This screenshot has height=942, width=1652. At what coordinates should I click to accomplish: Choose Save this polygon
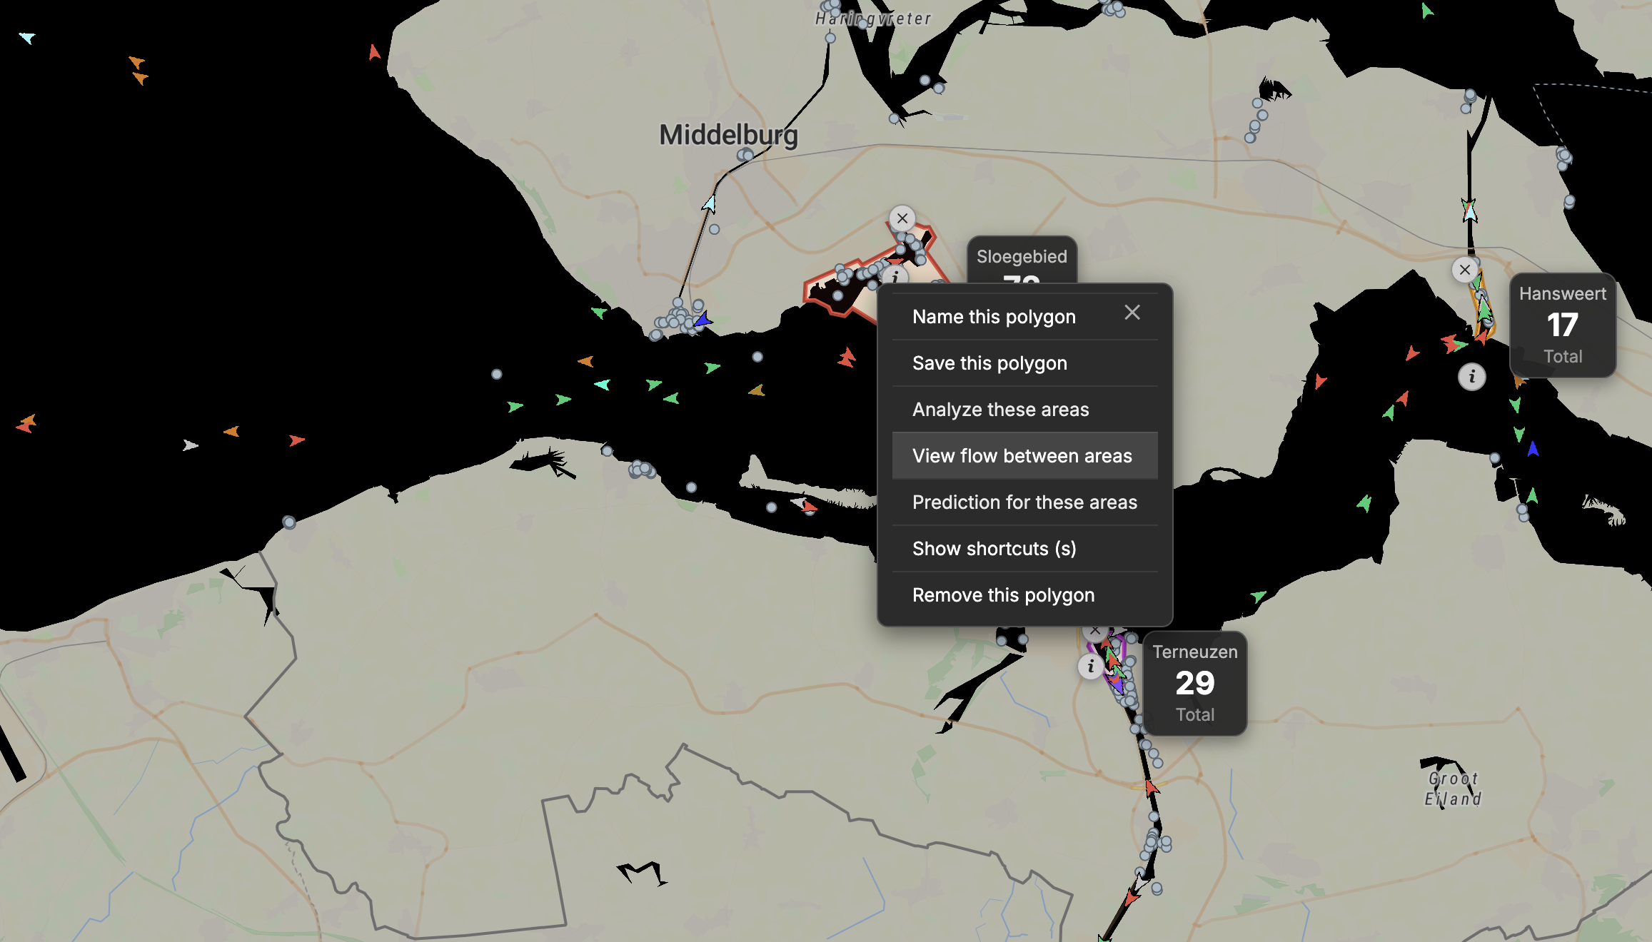989,363
